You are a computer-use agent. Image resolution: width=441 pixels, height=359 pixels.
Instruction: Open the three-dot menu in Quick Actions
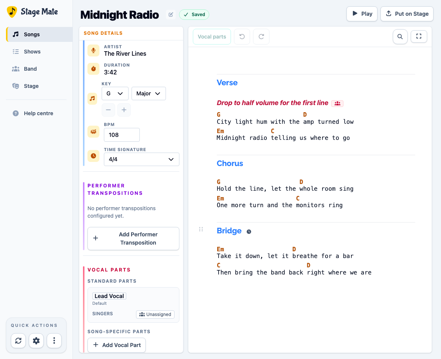tap(54, 341)
